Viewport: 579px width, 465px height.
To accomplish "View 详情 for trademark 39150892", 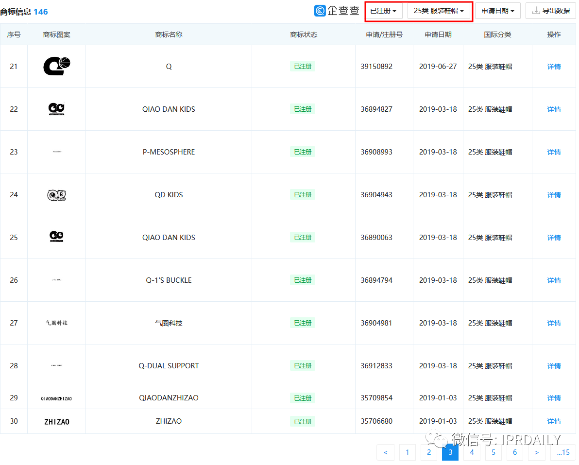I will tap(554, 67).
